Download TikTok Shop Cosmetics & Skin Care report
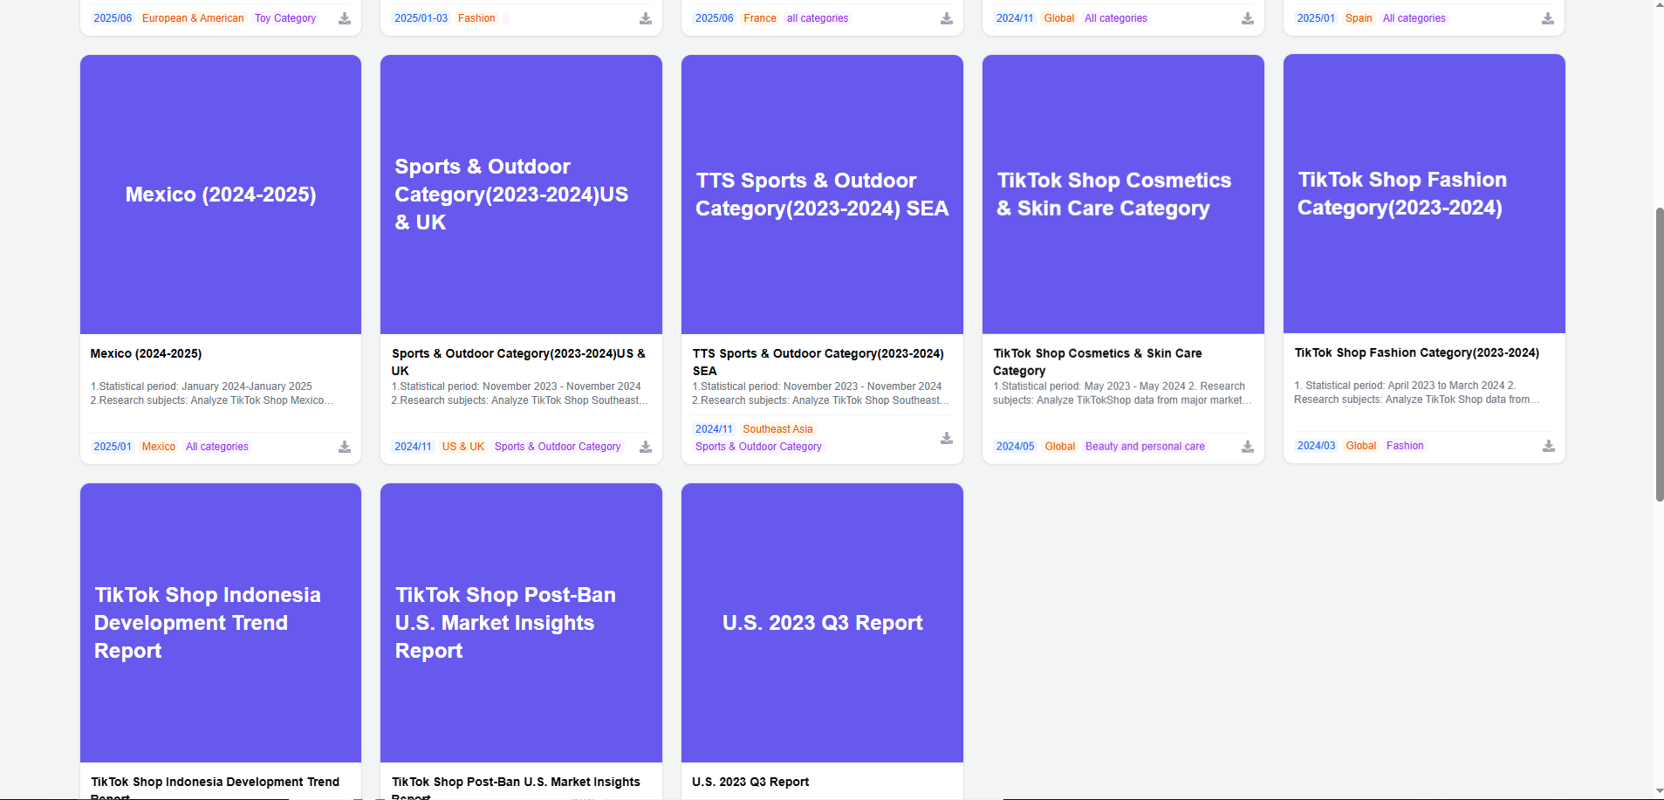Image resolution: width=1664 pixels, height=800 pixels. pyautogui.click(x=1248, y=447)
